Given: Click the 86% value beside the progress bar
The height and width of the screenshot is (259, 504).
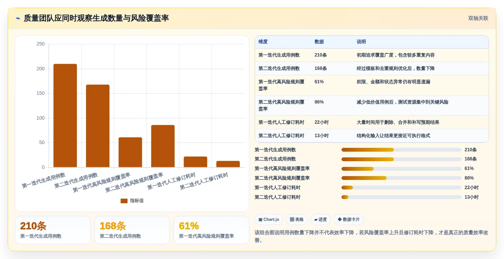Looking at the screenshot, I should [x=469, y=178].
